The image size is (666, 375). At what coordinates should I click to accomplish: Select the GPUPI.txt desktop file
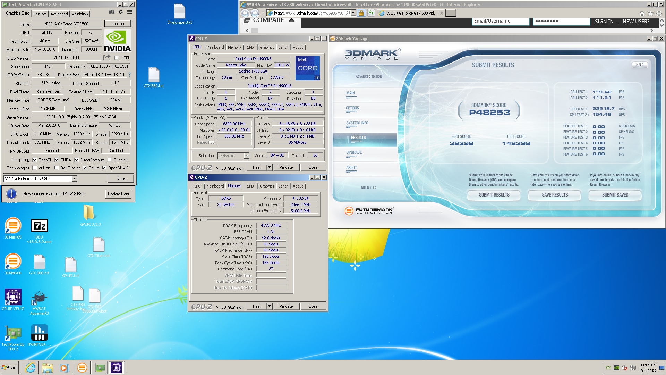coord(70,267)
